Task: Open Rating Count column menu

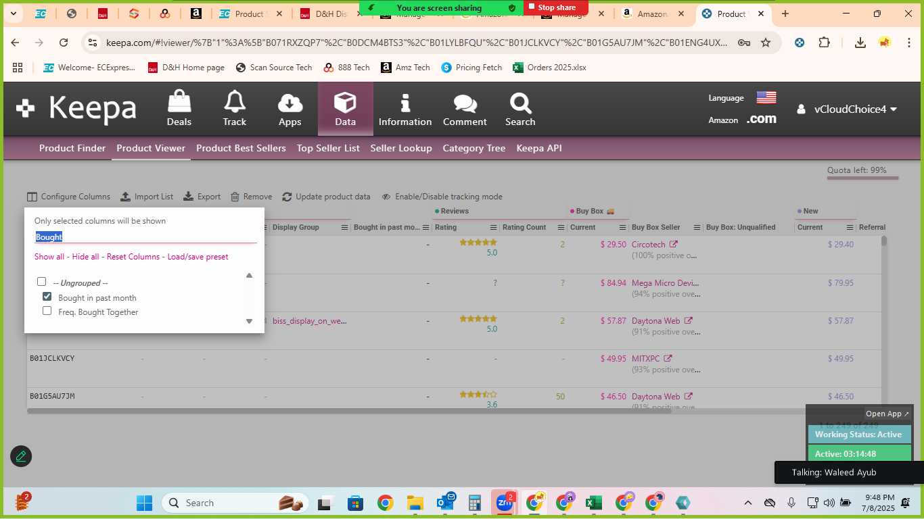Action: [x=561, y=228]
